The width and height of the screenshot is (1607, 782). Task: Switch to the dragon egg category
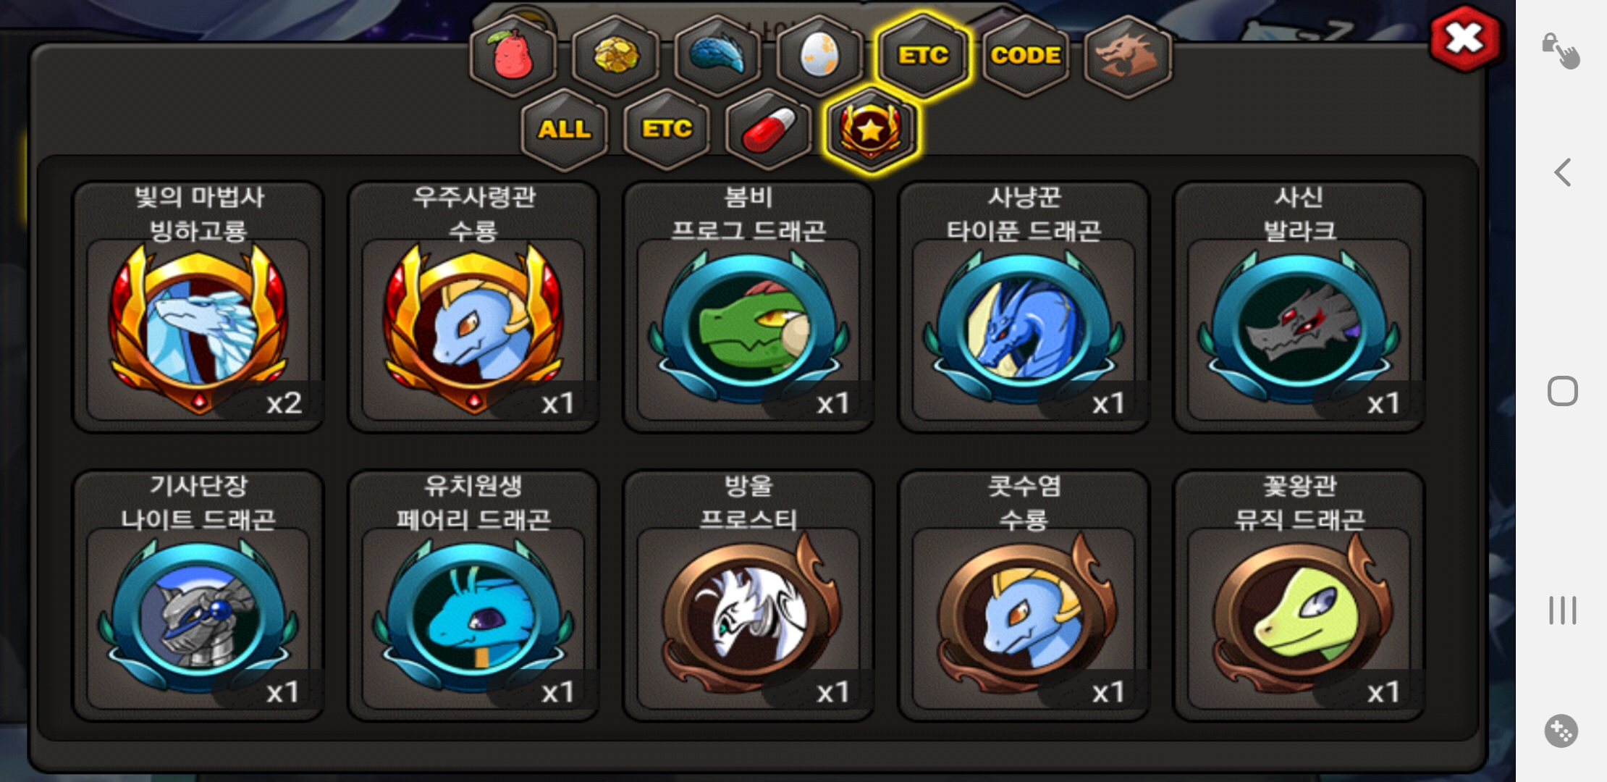820,55
